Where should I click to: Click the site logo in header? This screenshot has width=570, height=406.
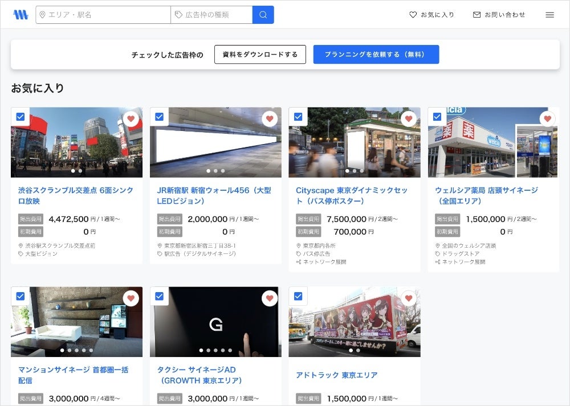[21, 15]
